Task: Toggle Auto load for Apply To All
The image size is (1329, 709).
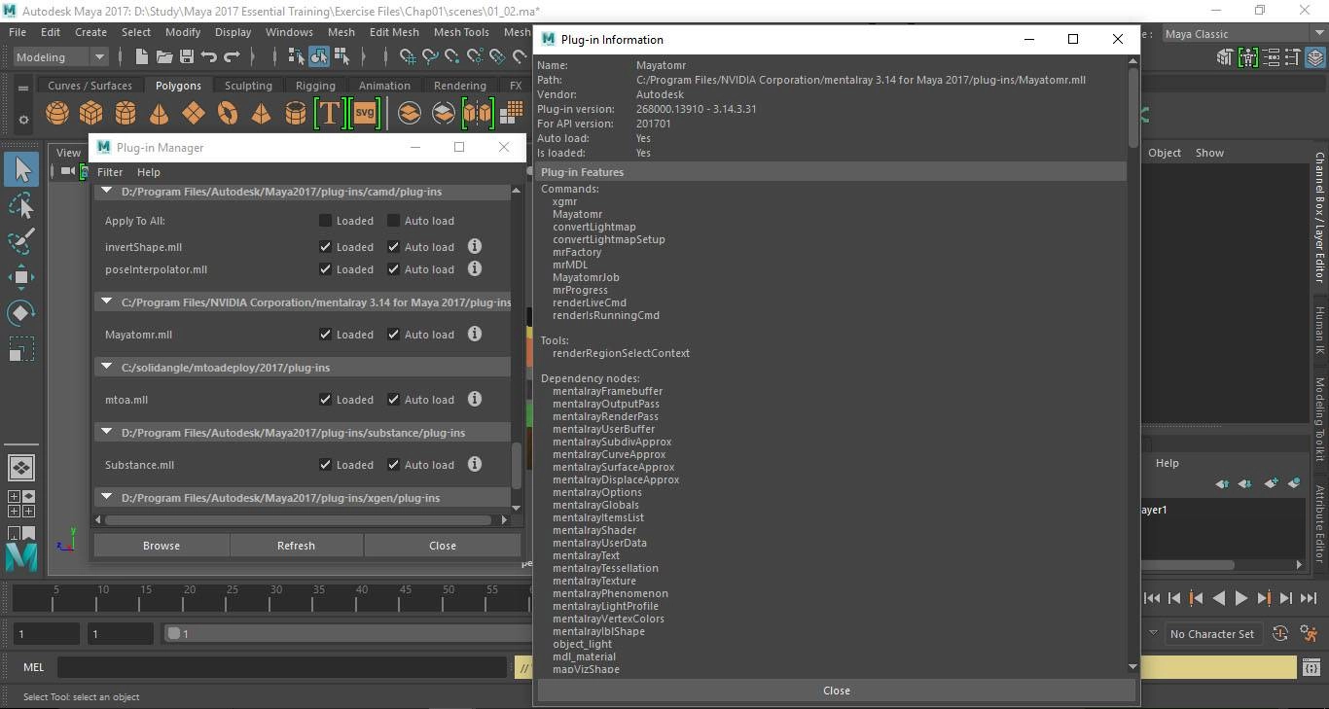Action: 393,221
